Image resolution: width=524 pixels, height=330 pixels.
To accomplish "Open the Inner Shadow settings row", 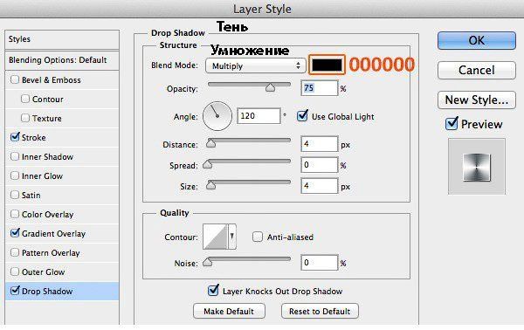I will pyautogui.click(x=62, y=156).
